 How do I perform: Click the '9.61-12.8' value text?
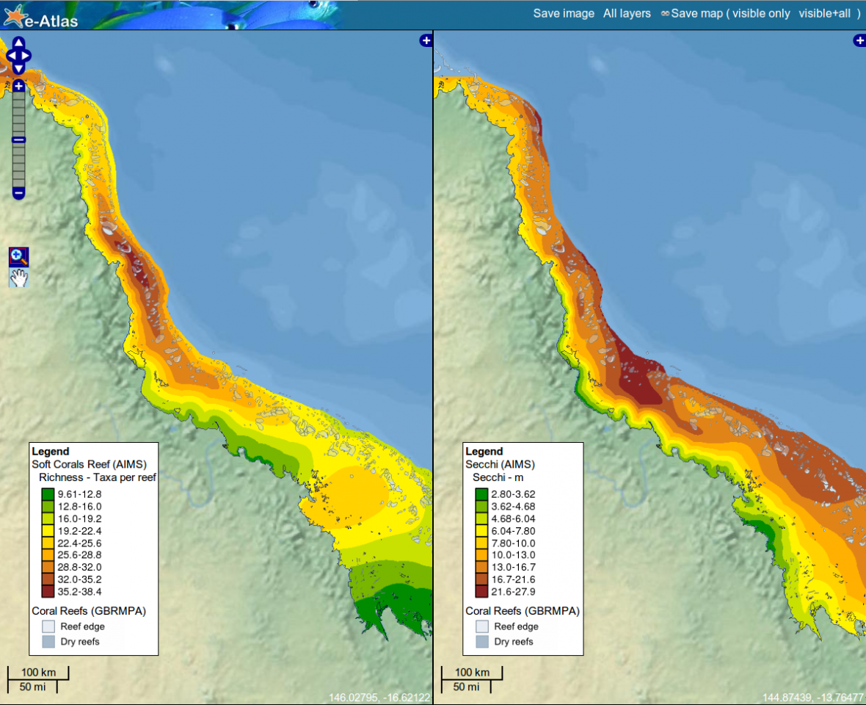click(x=79, y=494)
